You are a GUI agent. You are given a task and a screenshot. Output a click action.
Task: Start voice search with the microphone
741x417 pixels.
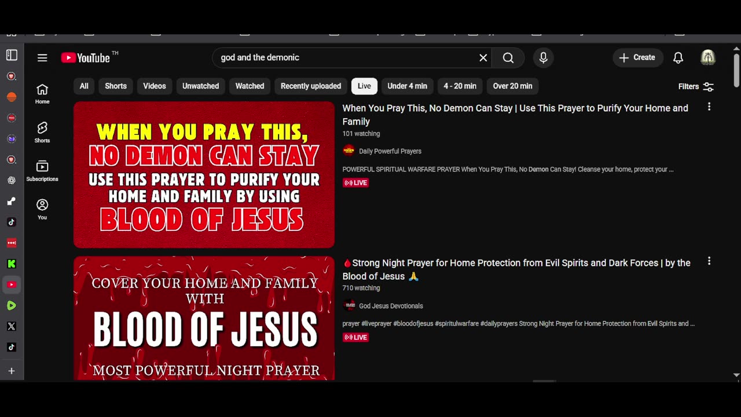point(543,57)
